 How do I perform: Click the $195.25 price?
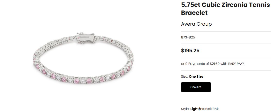coord(190,51)
